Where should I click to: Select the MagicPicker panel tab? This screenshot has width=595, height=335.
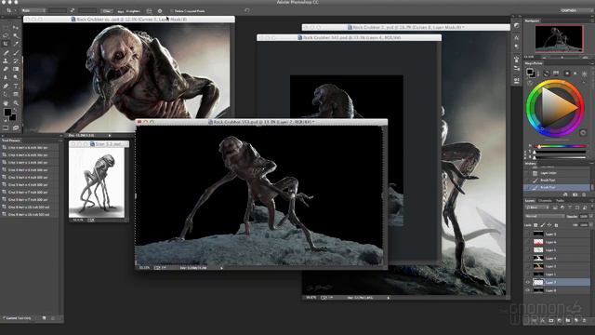(534, 63)
